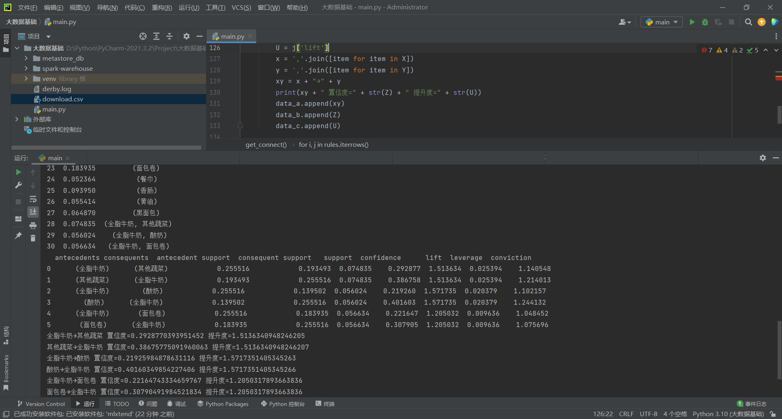Close the main.py editor tab
This screenshot has height=419, width=782.
(250, 36)
